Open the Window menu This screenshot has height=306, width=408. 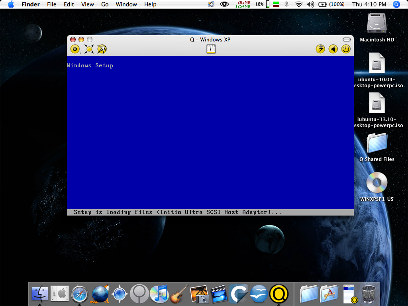point(126,4)
